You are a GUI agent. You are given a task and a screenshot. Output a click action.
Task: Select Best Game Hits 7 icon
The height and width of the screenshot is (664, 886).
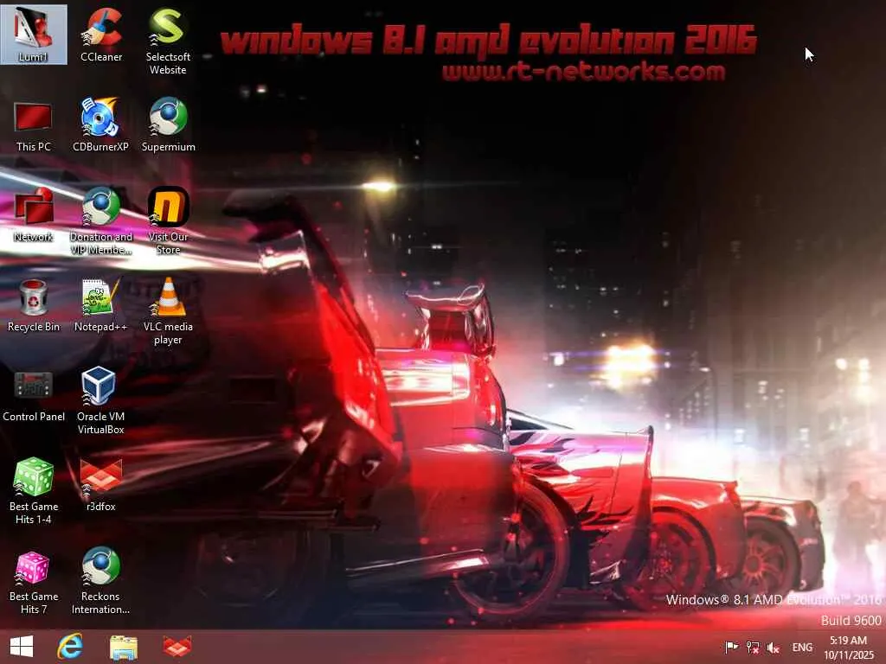pos(34,582)
